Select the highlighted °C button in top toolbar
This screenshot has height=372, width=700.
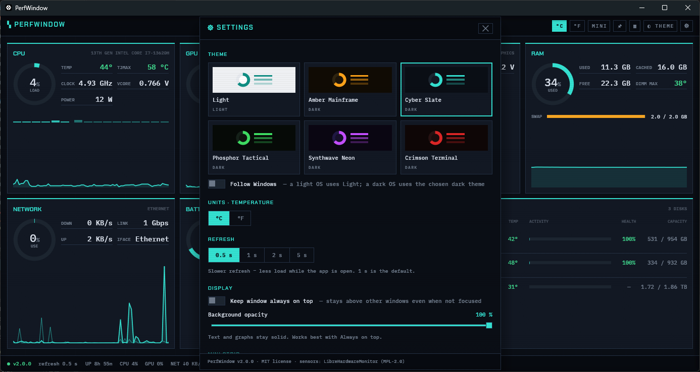coord(559,26)
